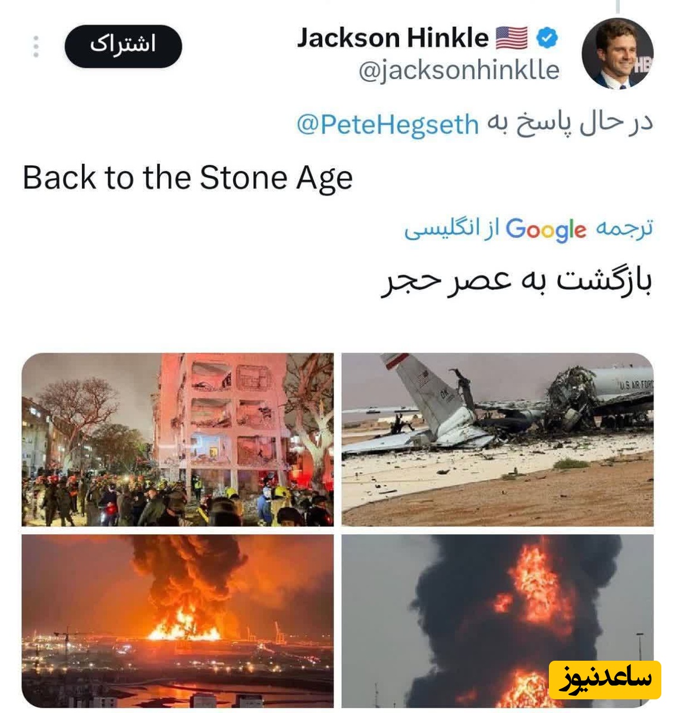Click the Jackson Hinkle display name

[x=393, y=38]
